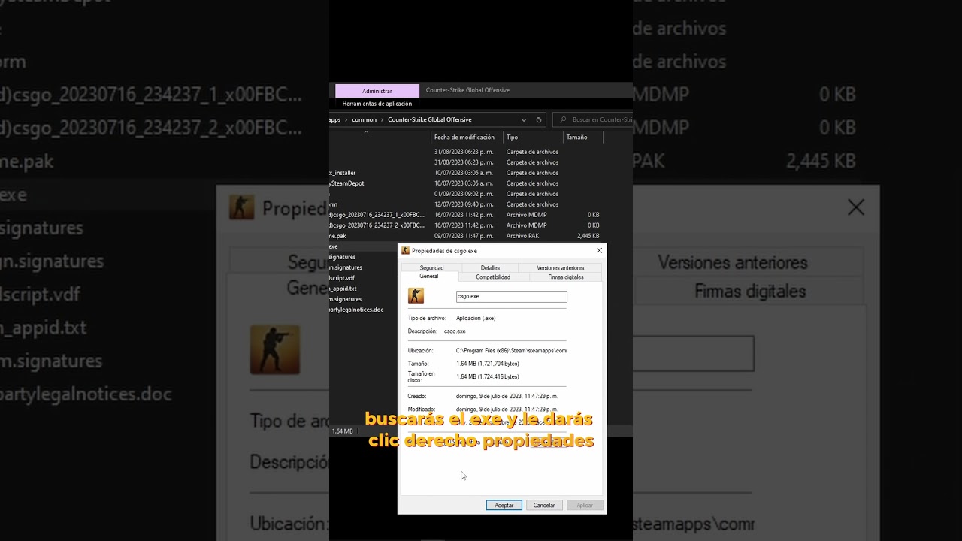Switch to the Detalles tab
The width and height of the screenshot is (962, 541).
490,267
